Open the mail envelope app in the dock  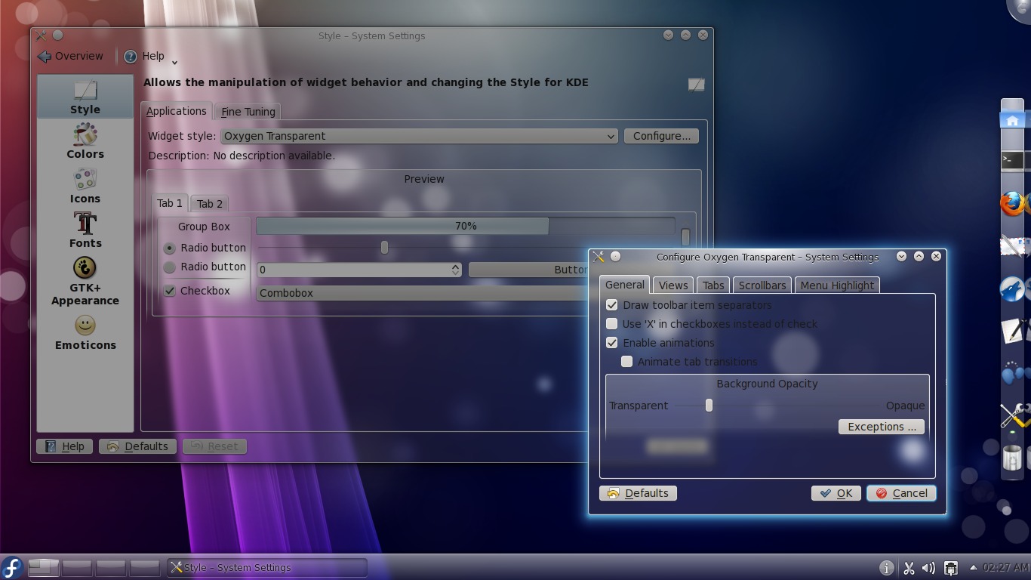point(1014,246)
